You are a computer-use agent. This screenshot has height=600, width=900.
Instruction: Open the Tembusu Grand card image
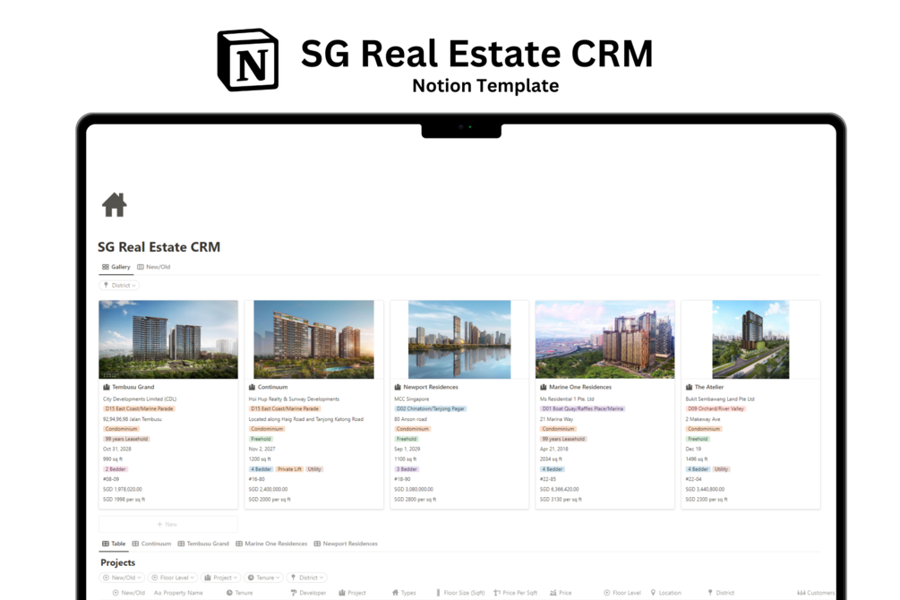(168, 339)
